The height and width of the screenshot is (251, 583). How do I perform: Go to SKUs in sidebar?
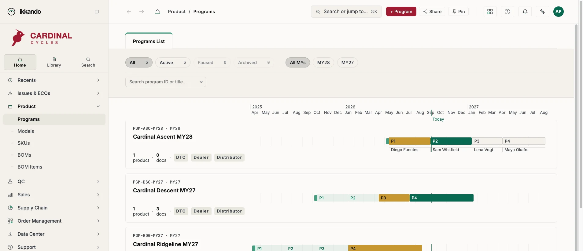pos(24,143)
